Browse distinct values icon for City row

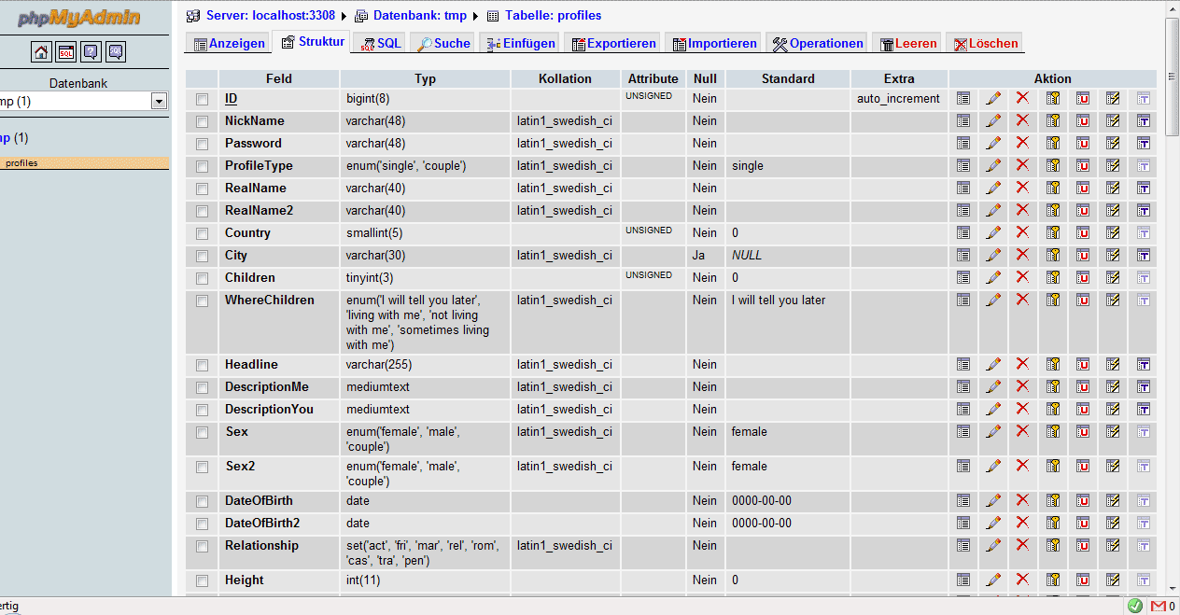[963, 255]
